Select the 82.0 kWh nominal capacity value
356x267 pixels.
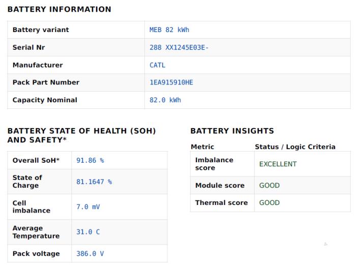coord(165,100)
